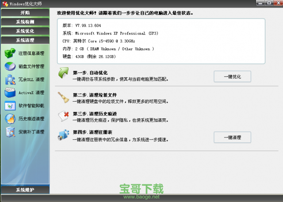Open 冗余DLL 清理 text label
The image size is (283, 202).
[31, 80]
